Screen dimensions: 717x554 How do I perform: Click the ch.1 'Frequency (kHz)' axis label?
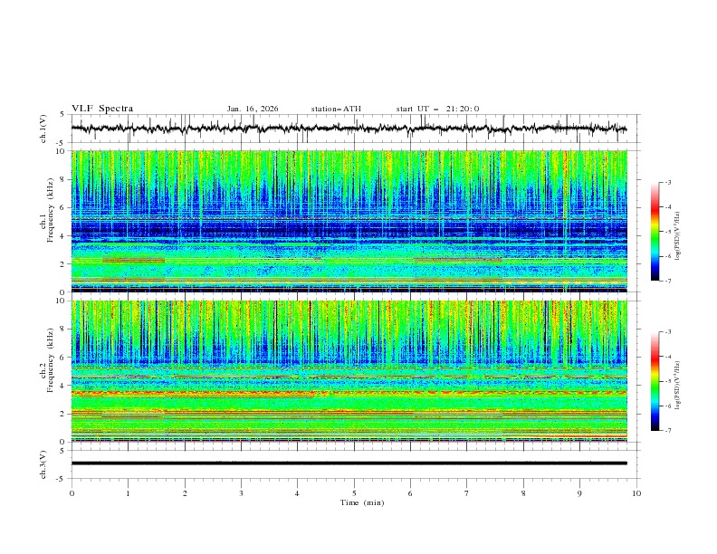[51, 211]
